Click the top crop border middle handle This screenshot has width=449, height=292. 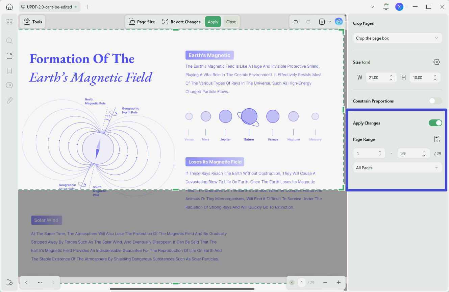(176, 30)
